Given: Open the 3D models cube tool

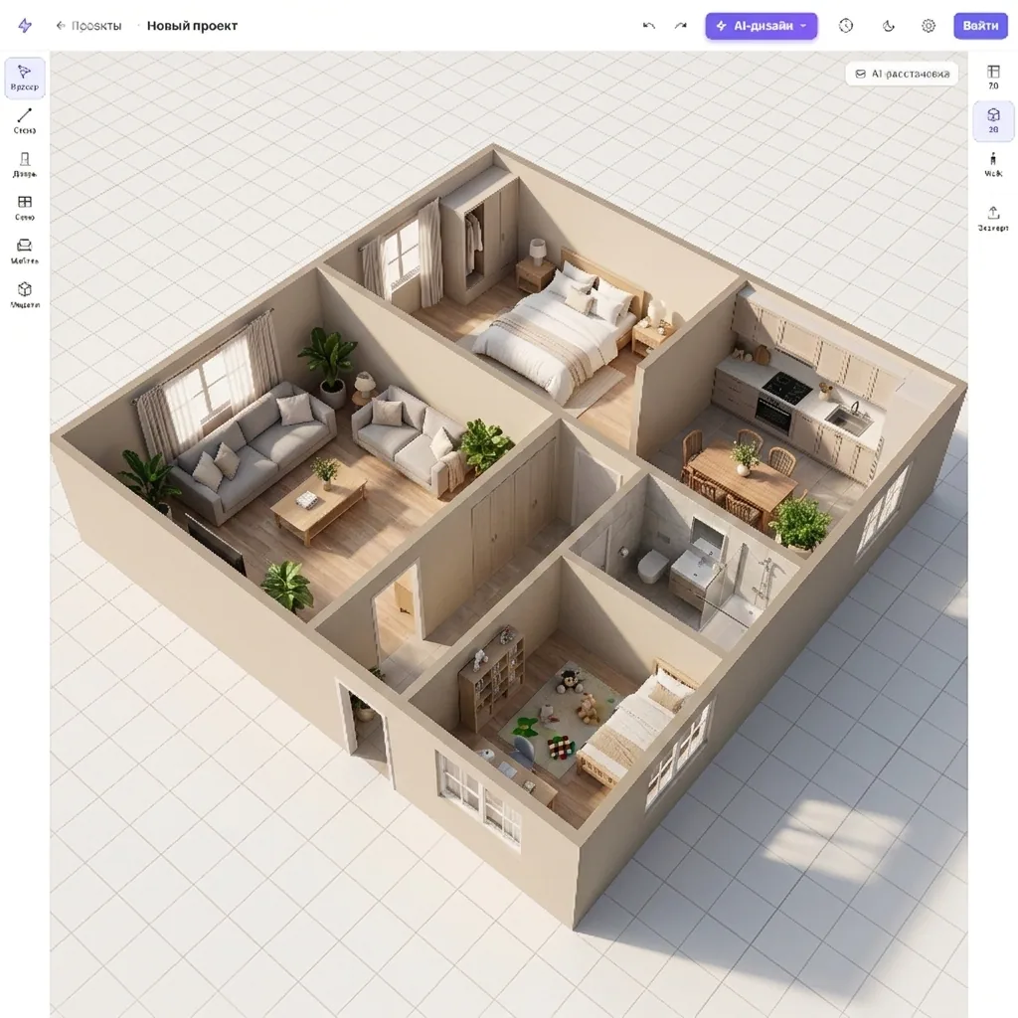Looking at the screenshot, I should click(x=25, y=295).
